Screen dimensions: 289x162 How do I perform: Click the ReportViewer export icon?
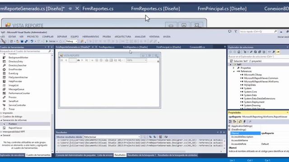click(120, 60)
